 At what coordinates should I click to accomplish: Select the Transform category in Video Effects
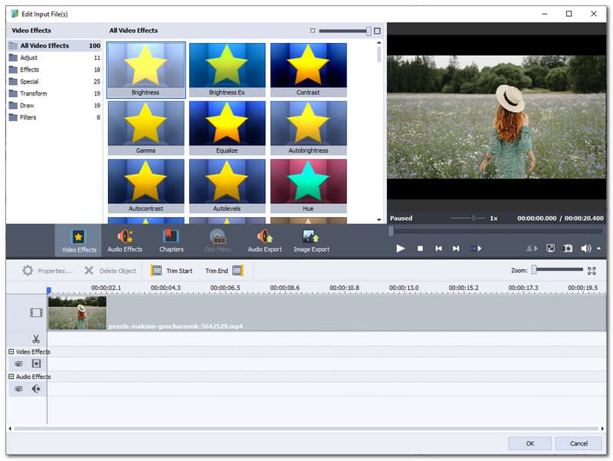point(33,94)
